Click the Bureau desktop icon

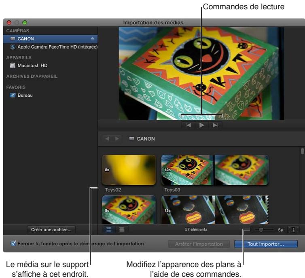pos(13,95)
